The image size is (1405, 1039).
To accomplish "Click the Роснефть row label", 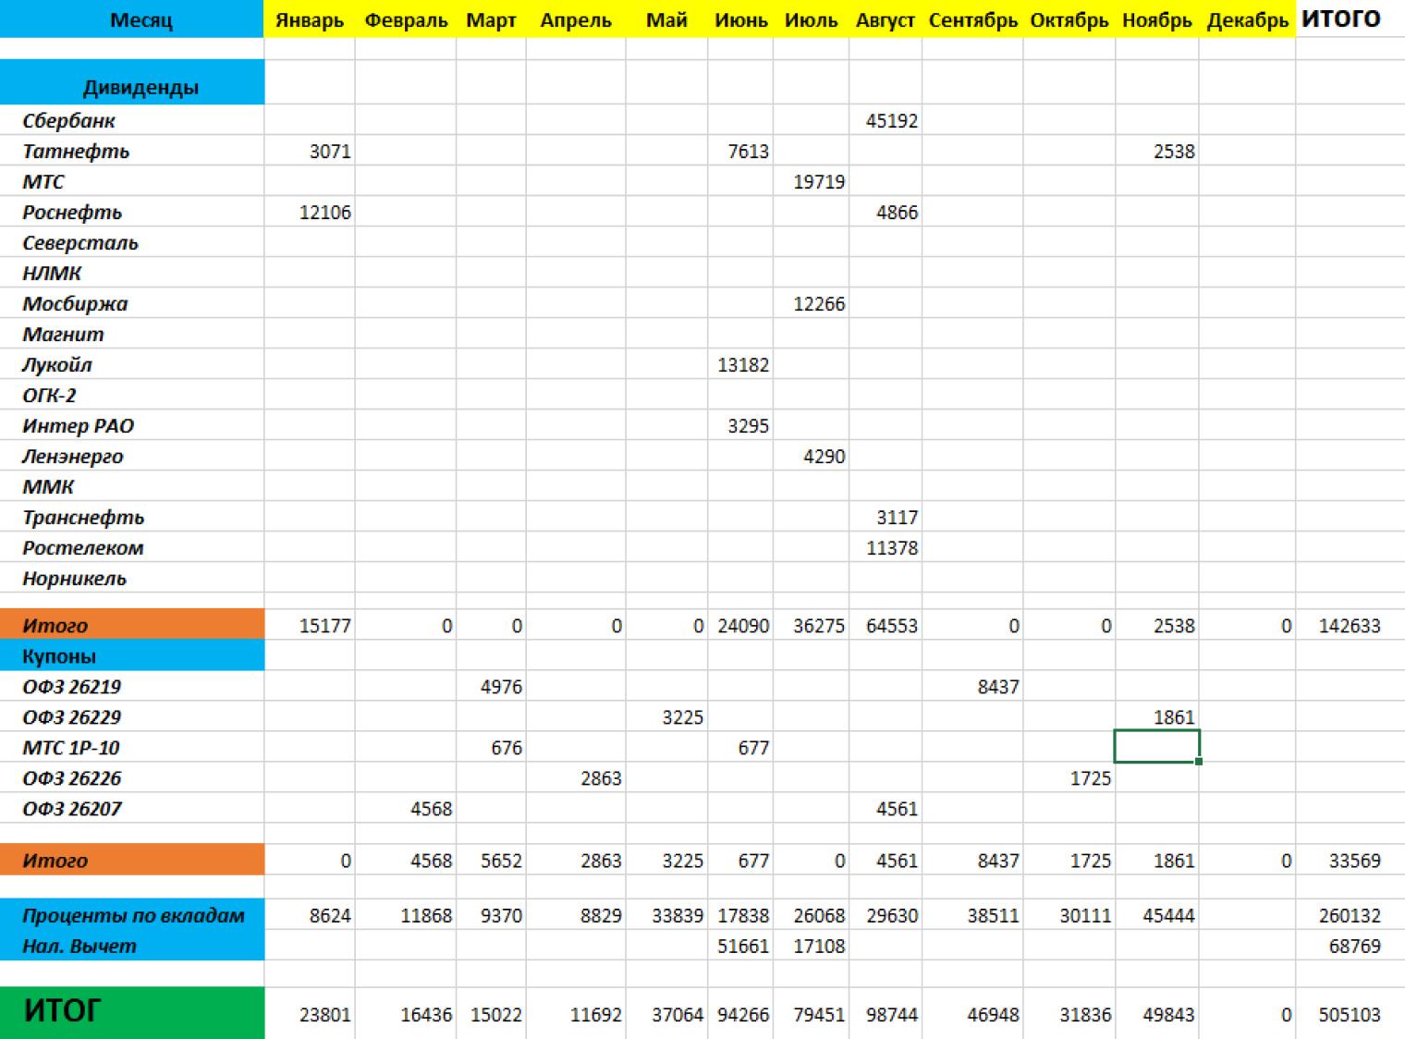I will click(72, 212).
